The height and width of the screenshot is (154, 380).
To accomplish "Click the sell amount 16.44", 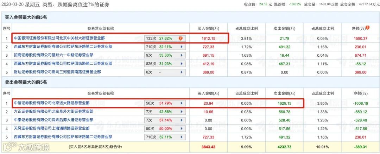I will 285,55.
